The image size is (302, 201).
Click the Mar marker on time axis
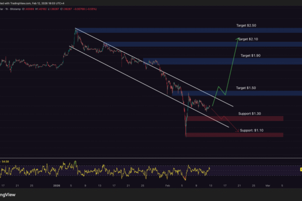(x=267, y=185)
